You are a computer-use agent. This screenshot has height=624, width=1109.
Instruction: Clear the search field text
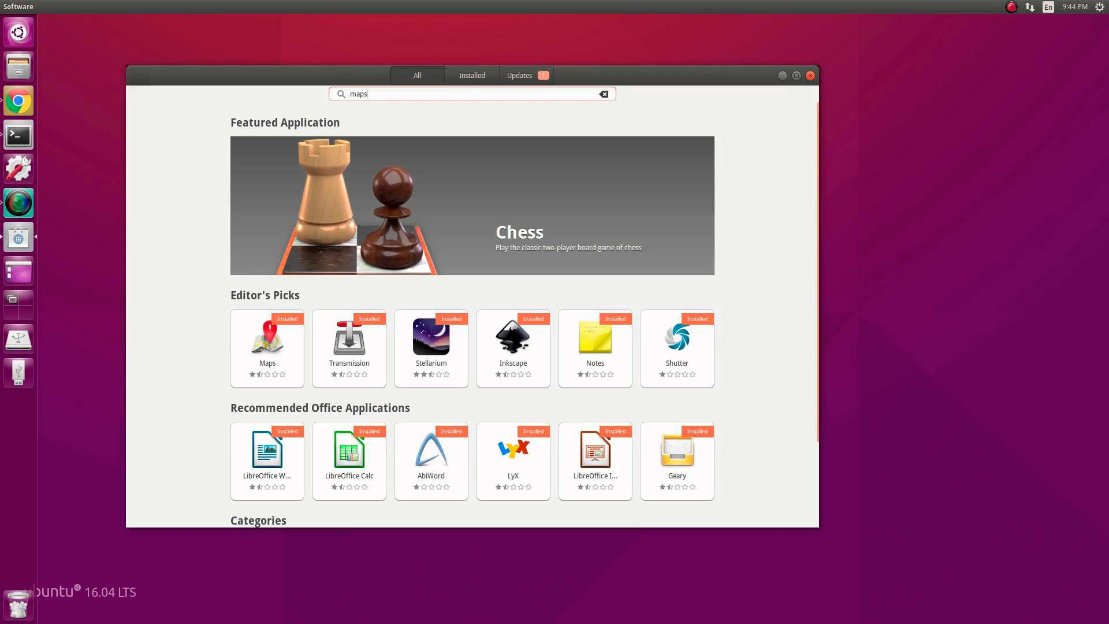[604, 94]
